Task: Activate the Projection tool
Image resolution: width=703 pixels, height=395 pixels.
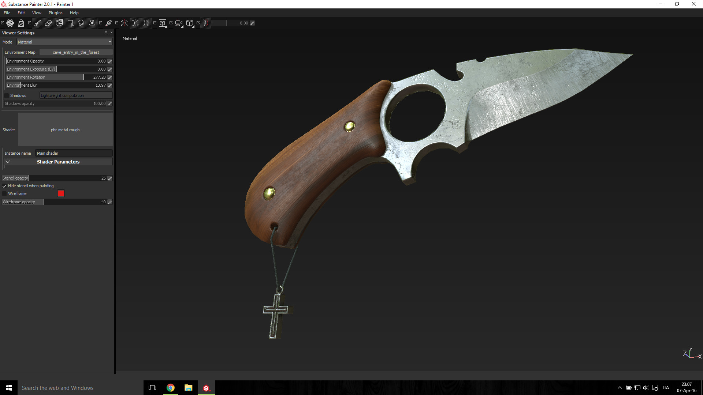Action: [59, 23]
